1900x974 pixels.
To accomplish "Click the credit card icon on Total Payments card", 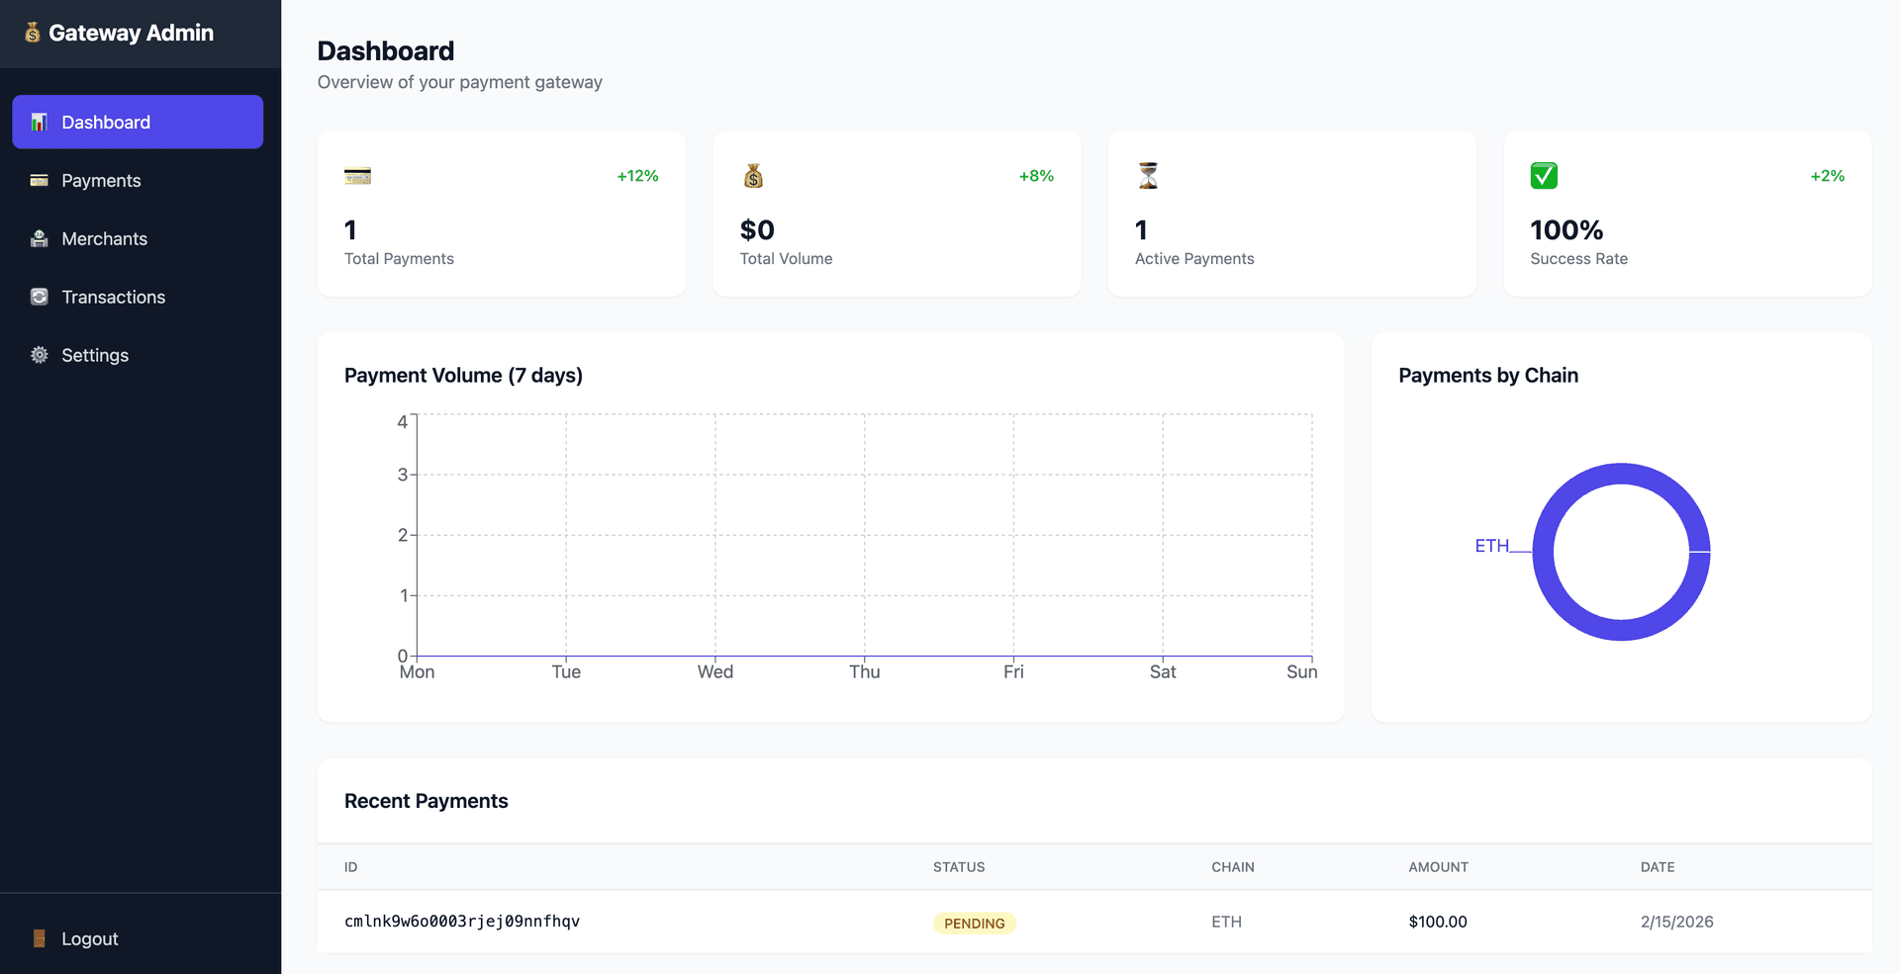I will pyautogui.click(x=357, y=176).
